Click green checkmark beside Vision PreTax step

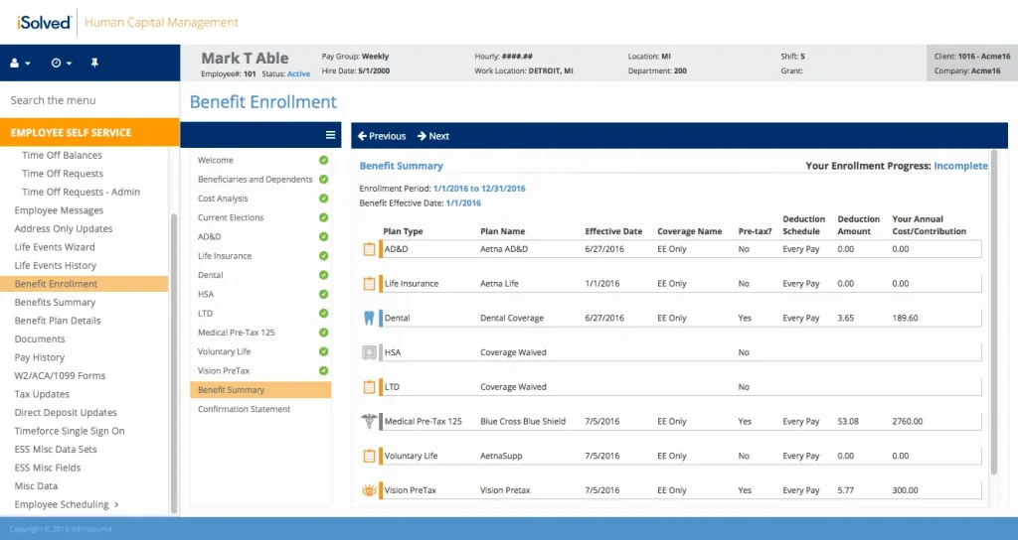pyautogui.click(x=323, y=371)
